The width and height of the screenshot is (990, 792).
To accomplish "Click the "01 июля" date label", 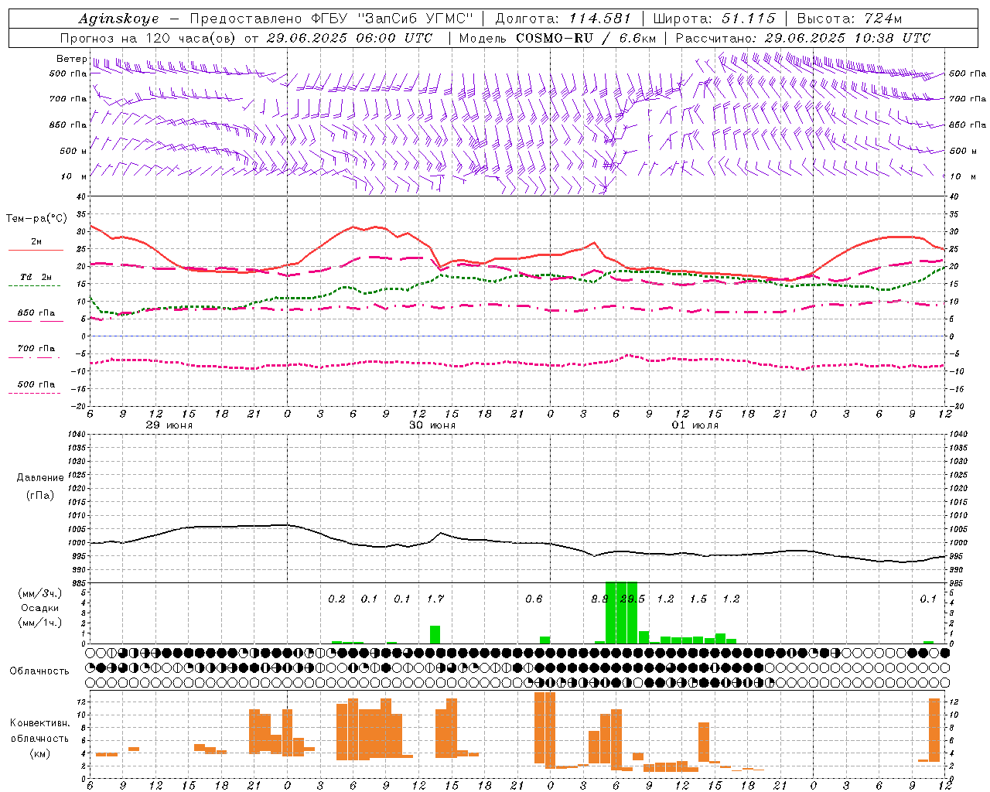I will 695,425.
